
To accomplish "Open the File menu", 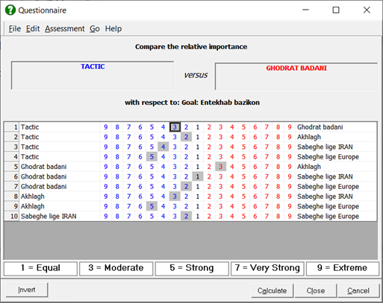I will (x=15, y=29).
